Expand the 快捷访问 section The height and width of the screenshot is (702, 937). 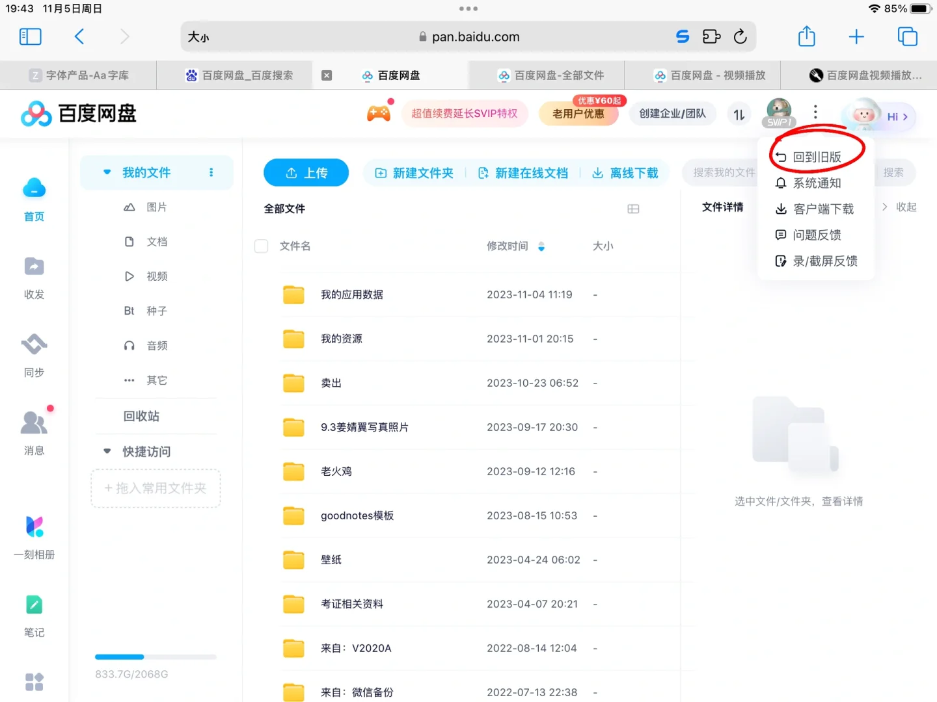coord(107,451)
